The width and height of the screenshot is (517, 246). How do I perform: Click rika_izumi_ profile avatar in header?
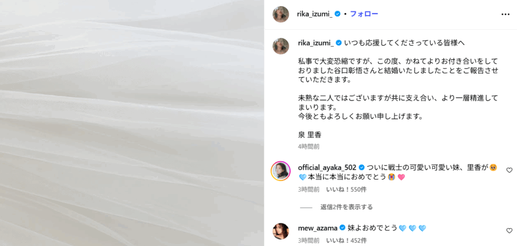coord(281,14)
